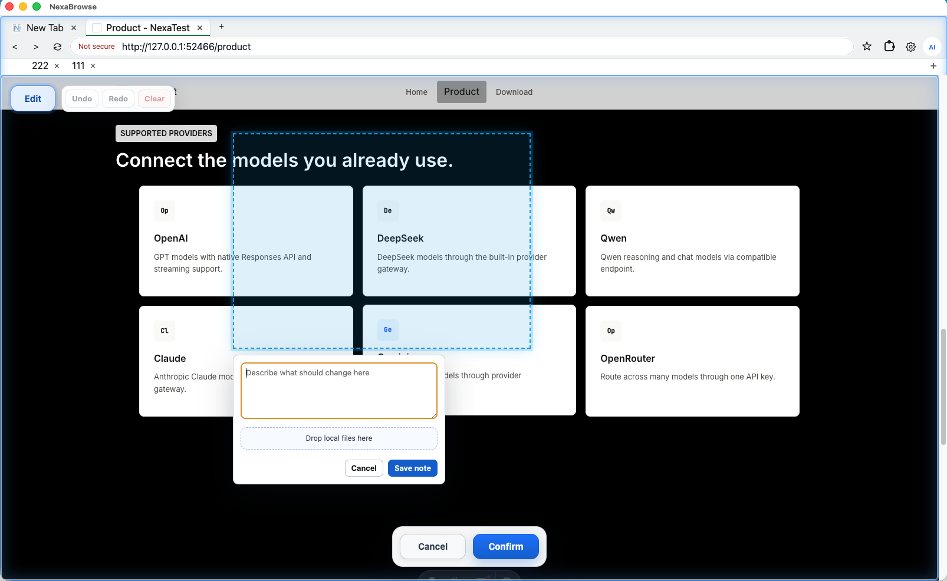Screen dimensions: 947x581
Task: Click the bottom Cancel button
Action: click(433, 547)
